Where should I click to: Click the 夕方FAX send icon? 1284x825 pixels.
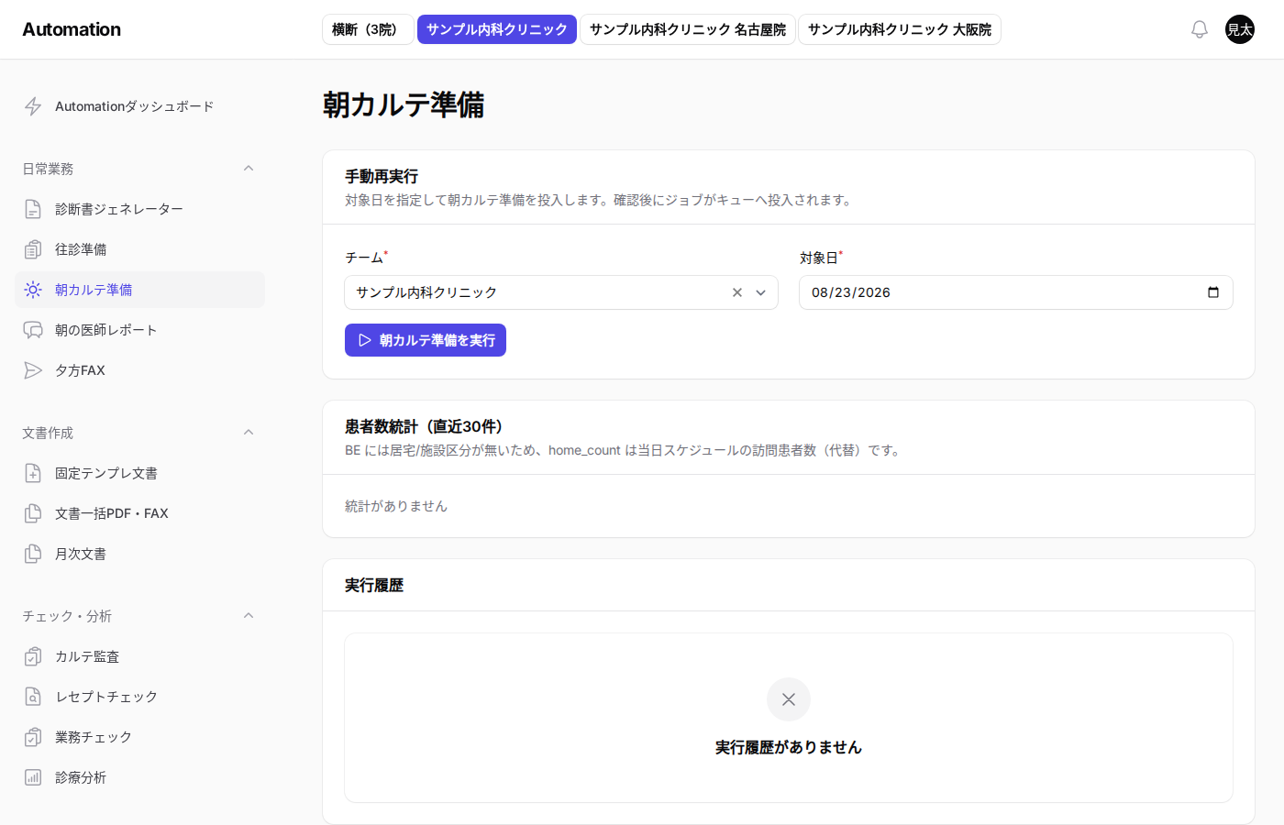coord(33,370)
